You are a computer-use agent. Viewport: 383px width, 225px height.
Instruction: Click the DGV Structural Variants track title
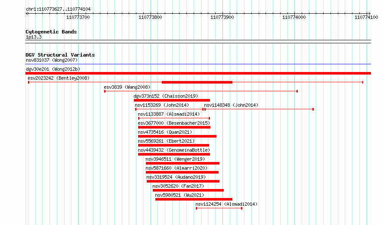60,55
